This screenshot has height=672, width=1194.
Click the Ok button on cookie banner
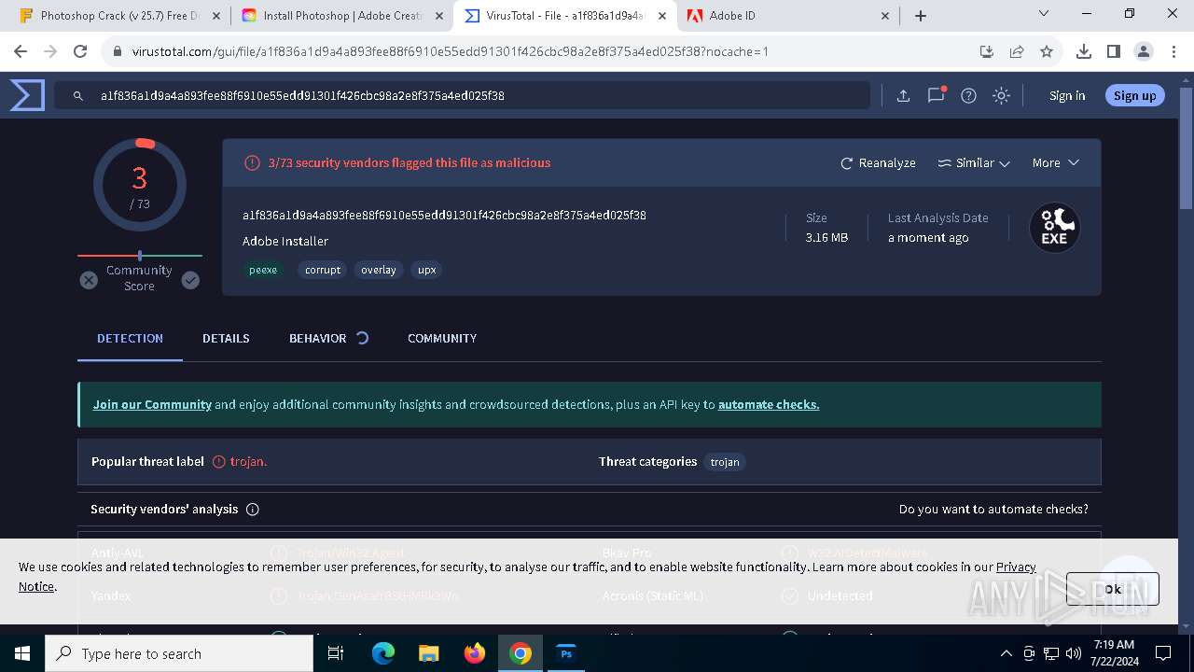(1113, 589)
